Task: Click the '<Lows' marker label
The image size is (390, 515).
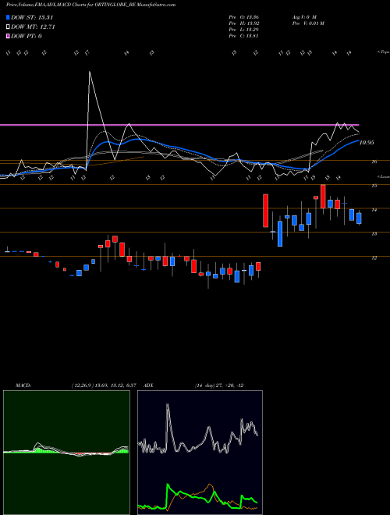Action: tap(383, 176)
